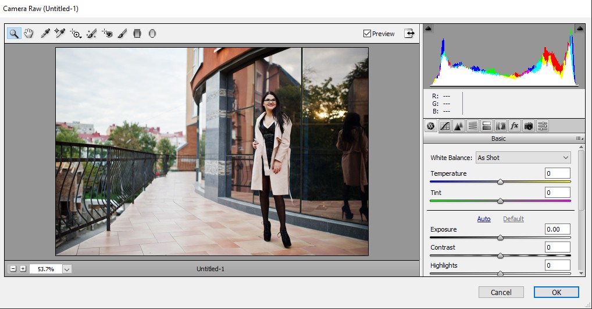
Task: Select the Targeted Adjustment tool
Action: click(76, 34)
